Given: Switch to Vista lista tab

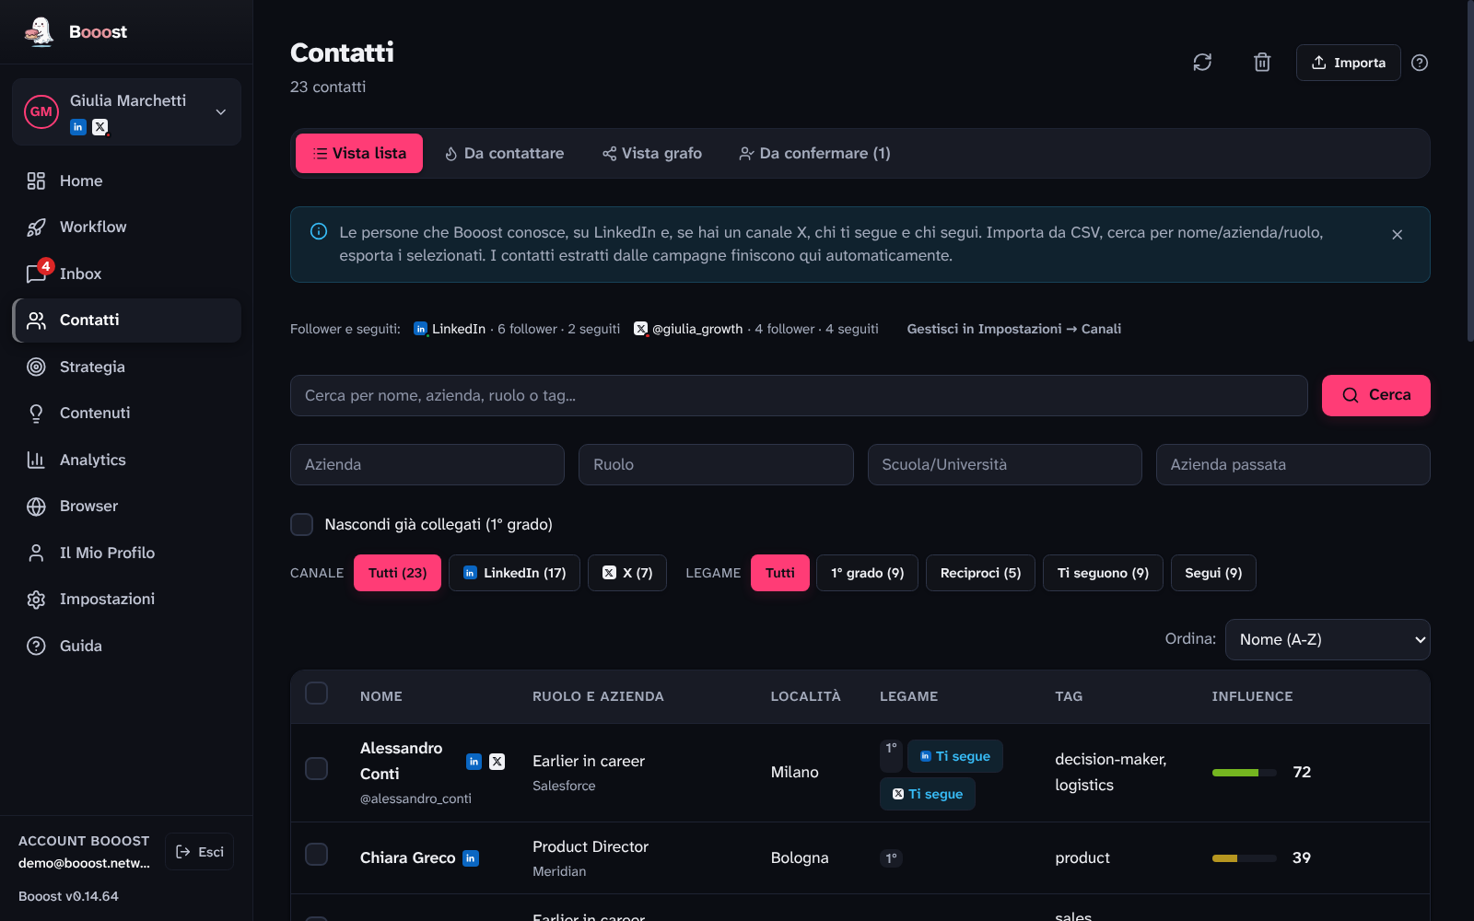Looking at the screenshot, I should click(x=359, y=154).
